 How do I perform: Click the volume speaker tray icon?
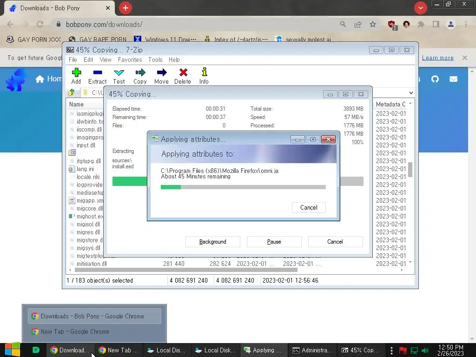point(425,350)
